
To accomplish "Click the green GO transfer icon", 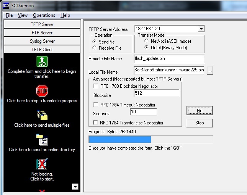I will pyautogui.click(x=42, y=61).
